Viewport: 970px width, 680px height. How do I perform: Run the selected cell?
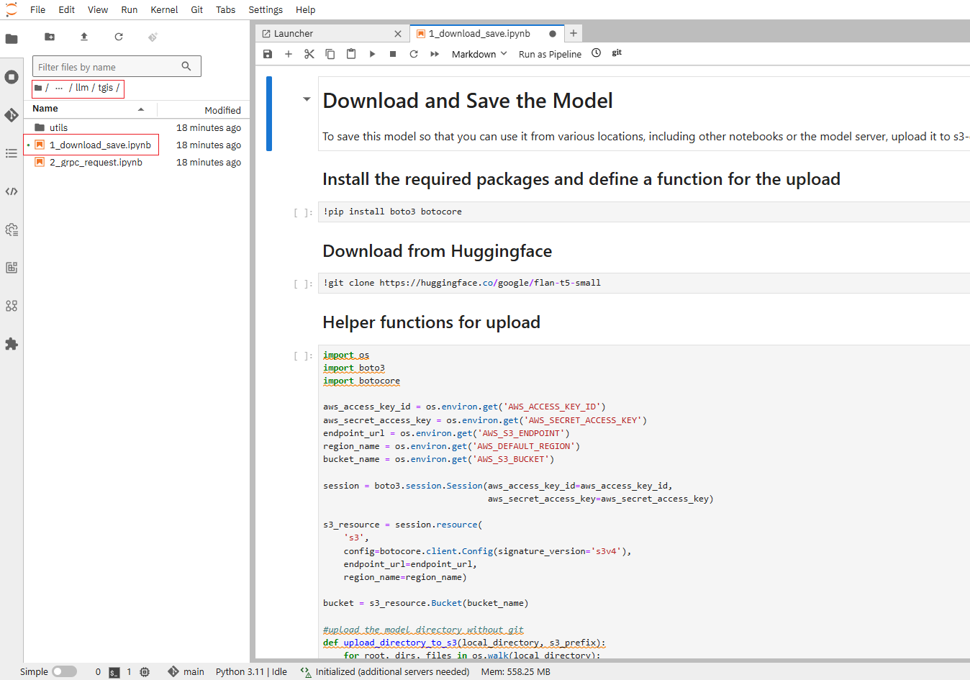372,54
